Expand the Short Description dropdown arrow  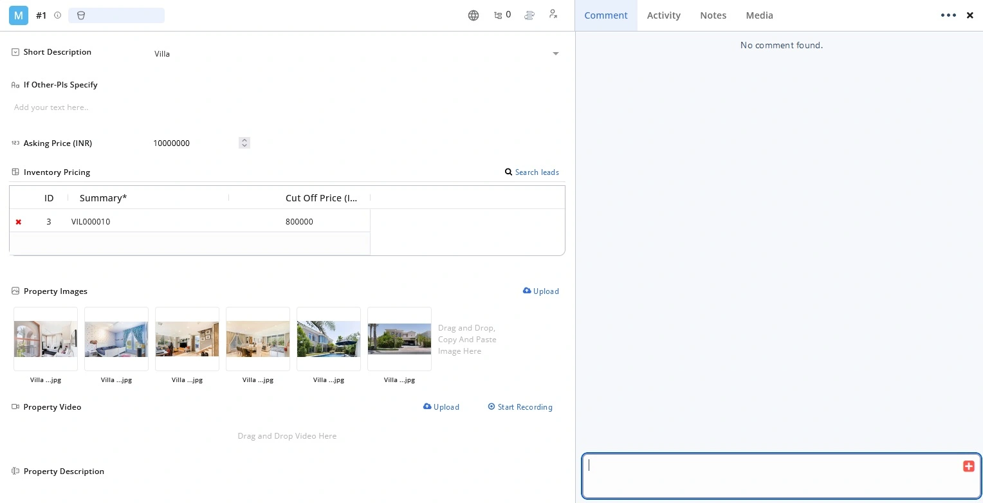(556, 54)
